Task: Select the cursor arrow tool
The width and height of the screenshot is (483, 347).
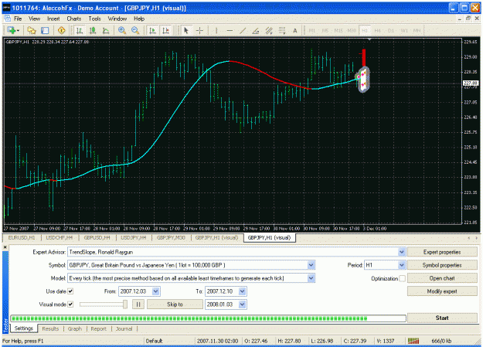Action: coord(185,30)
